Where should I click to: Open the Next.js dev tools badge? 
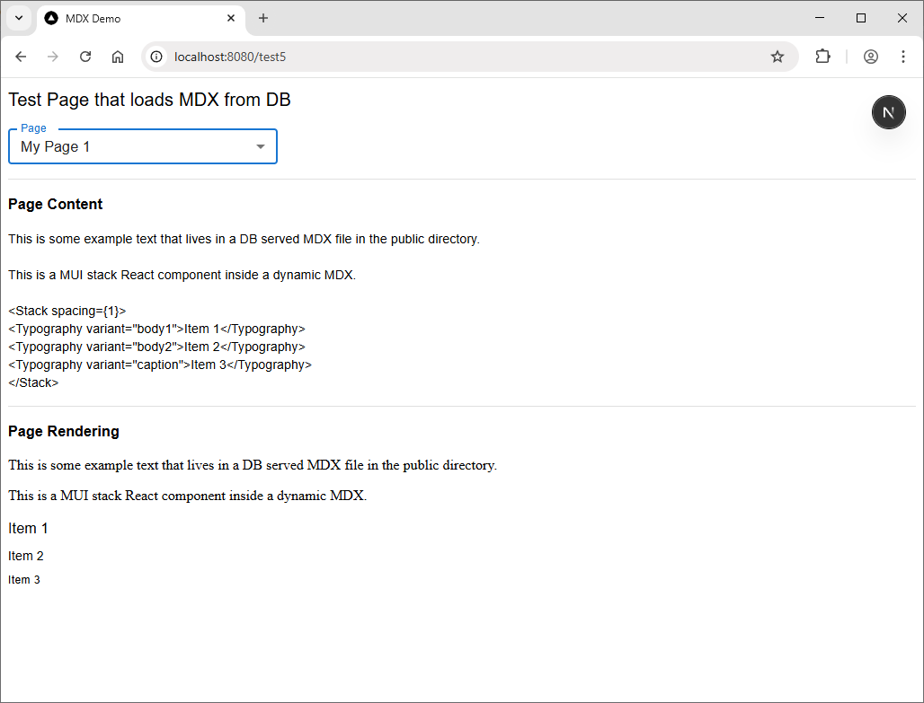(888, 112)
